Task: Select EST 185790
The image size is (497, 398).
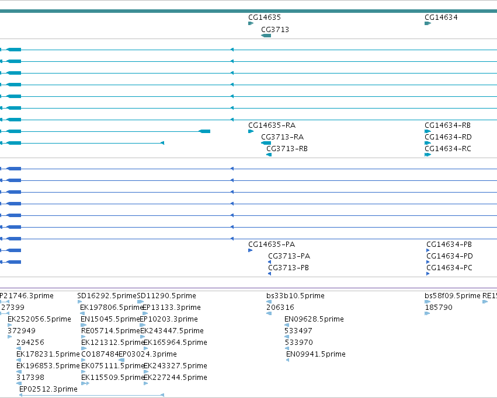Action: click(x=439, y=308)
